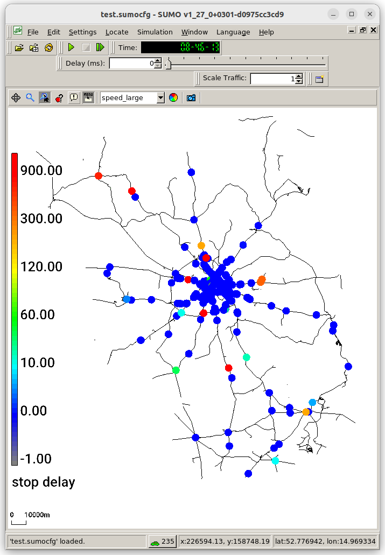
Task: Expand the speed_large coloring scheme dropdown
Action: 161,97
